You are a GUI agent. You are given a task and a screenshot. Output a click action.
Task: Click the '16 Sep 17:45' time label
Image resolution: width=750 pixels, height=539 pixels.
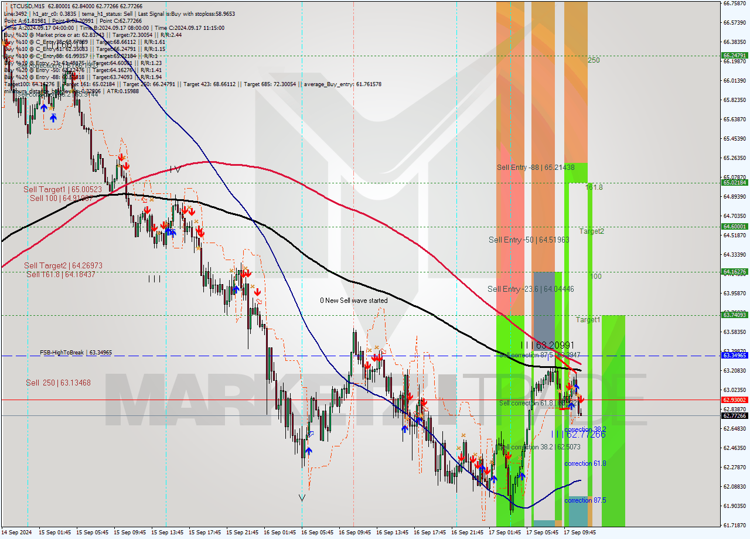429,533
